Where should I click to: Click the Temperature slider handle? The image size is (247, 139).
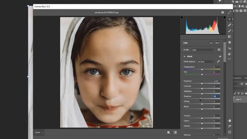coord(202,69)
